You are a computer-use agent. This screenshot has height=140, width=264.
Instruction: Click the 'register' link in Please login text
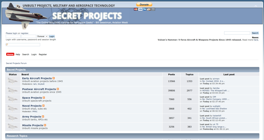point(25,33)
